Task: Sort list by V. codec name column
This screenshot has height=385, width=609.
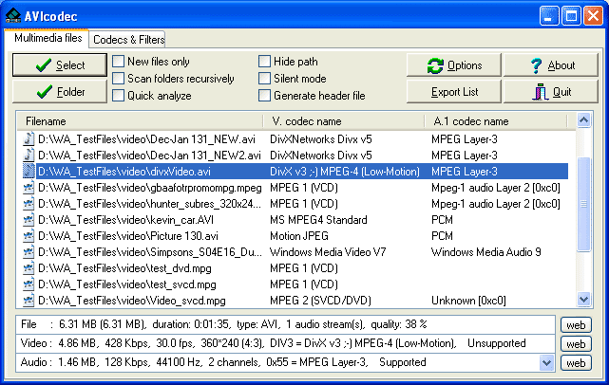Action: (x=345, y=121)
